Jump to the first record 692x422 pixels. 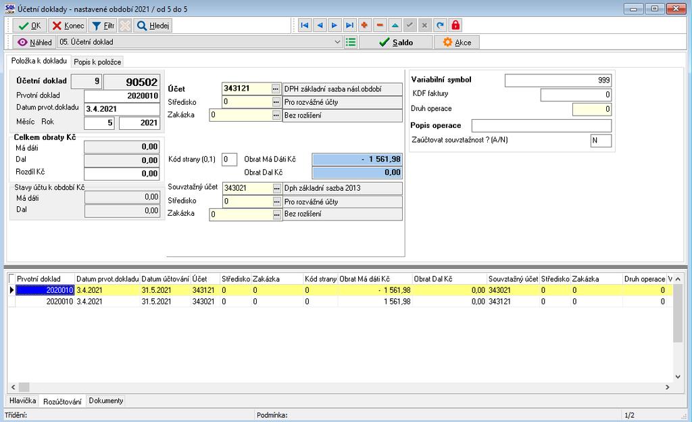click(305, 25)
